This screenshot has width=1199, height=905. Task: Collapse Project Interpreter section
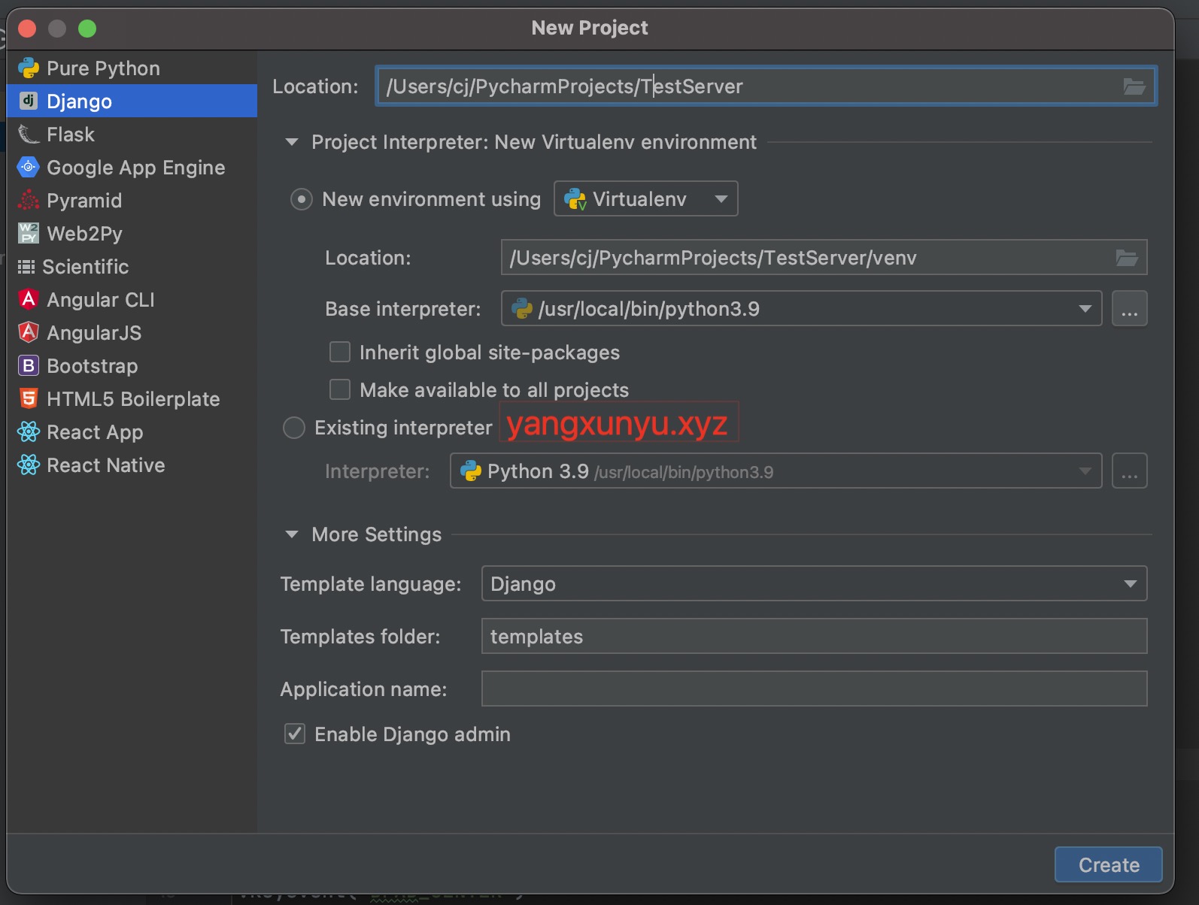pos(292,142)
